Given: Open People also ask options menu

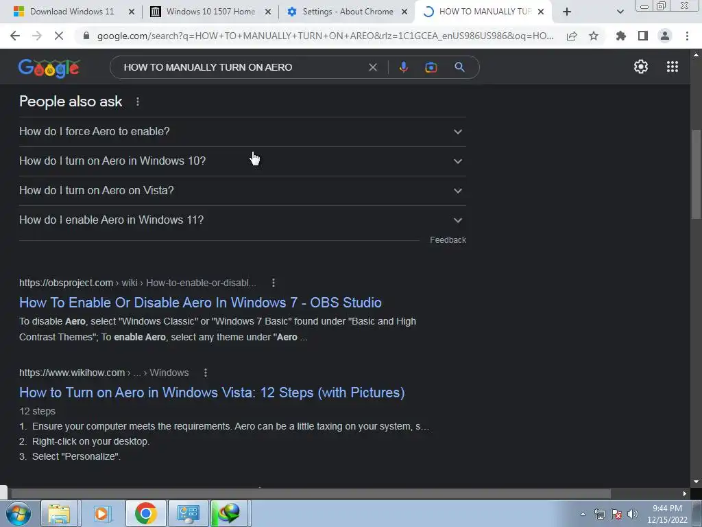Looking at the screenshot, I should coord(137,102).
